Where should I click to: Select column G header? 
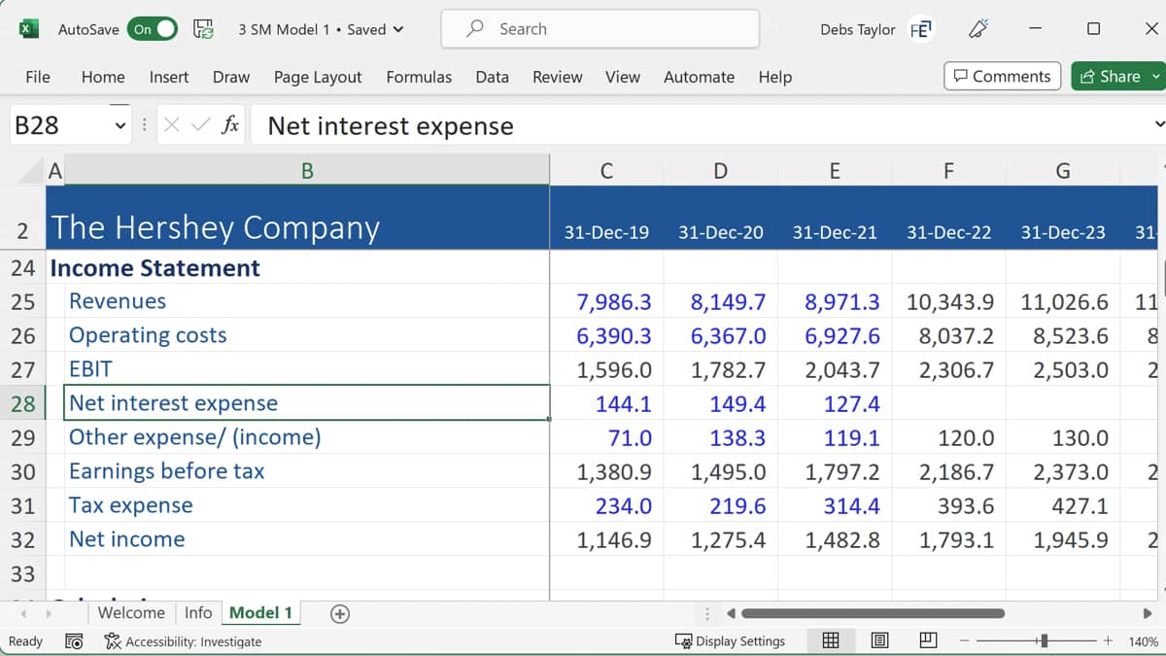[1063, 171]
